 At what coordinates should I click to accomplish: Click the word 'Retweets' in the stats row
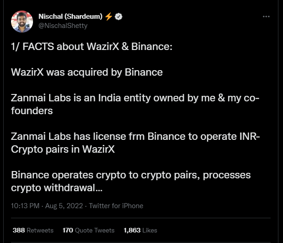(x=40, y=230)
